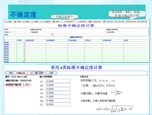Click the 评定日期 column header
Image resolution: width=152 pixels, height=115 pixels.
(113, 40)
